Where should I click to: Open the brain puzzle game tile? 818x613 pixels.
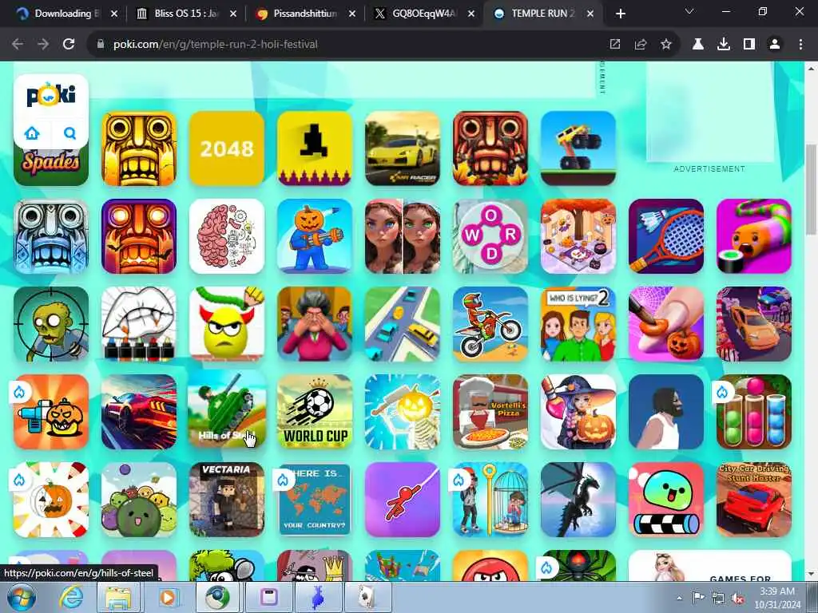tap(227, 236)
